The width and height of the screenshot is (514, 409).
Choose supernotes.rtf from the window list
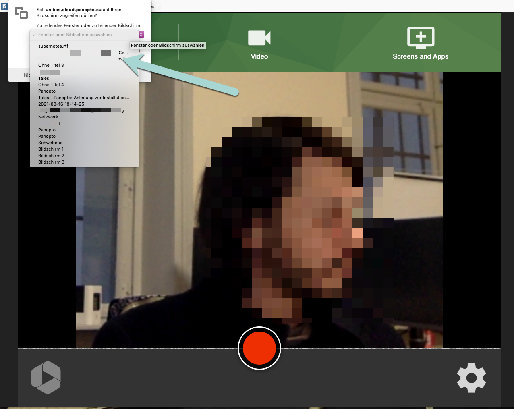click(53, 46)
